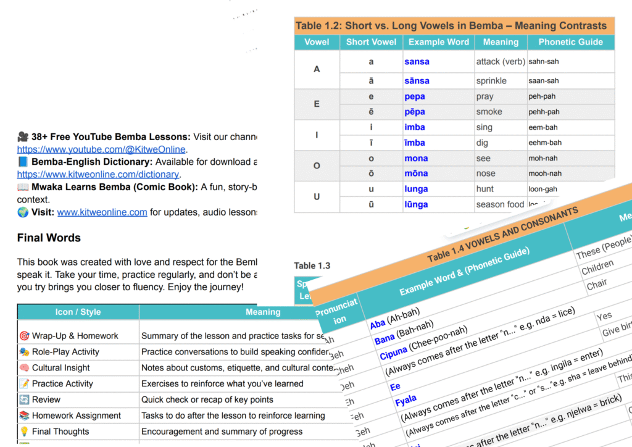This screenshot has height=447, width=632.
Task: Click the 'Meaning' header of the icon table
Action: (263, 312)
